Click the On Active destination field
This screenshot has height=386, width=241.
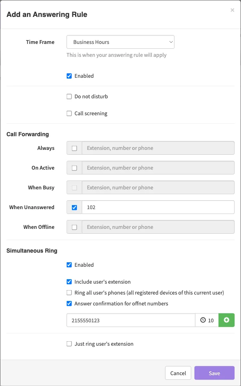[158, 168]
